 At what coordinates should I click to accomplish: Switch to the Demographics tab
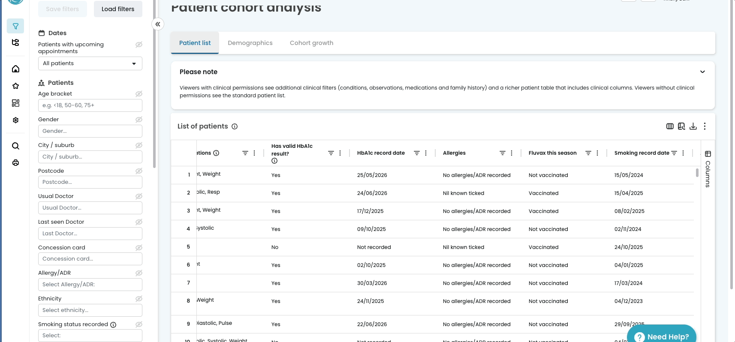250,43
